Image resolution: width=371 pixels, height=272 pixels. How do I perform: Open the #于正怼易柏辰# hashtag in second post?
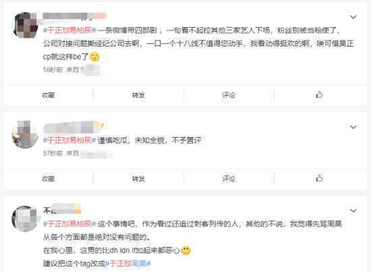point(70,140)
